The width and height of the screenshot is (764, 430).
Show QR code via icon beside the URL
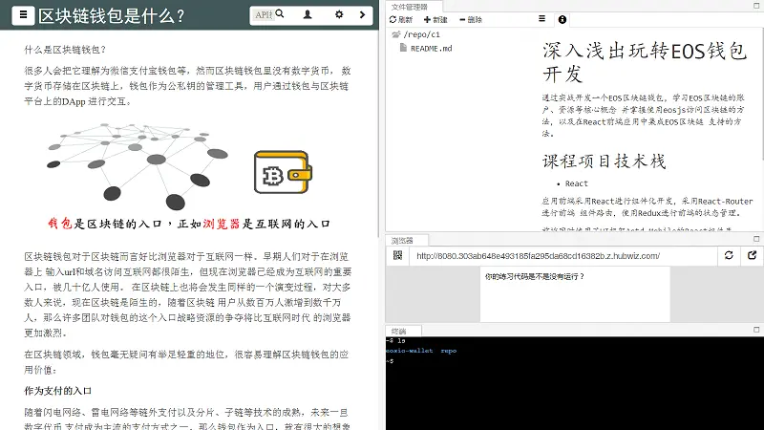(397, 255)
